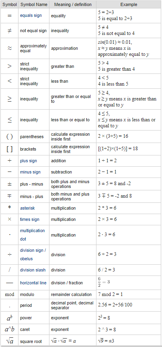Visit the horizontal line link
Image resolution: width=162 pixels, height=347 pixels.
tap(33, 283)
